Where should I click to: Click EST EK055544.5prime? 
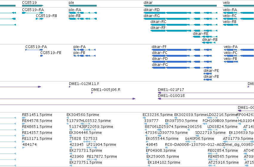click(147, 142)
